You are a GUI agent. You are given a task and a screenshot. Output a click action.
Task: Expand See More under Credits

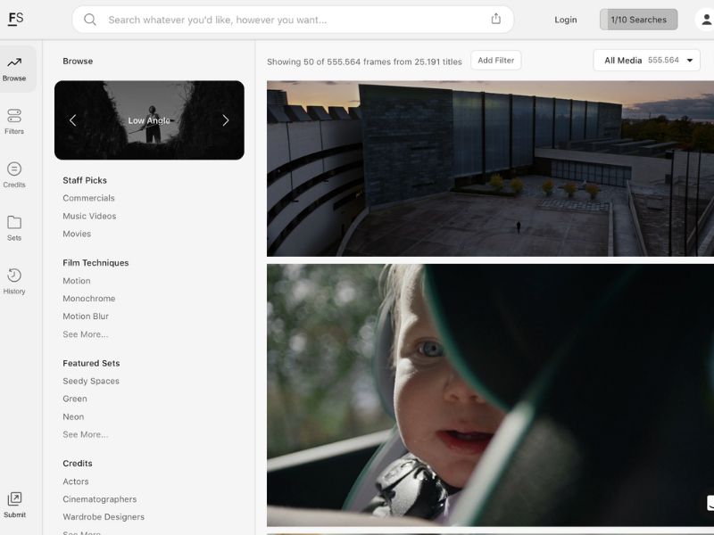(x=83, y=533)
